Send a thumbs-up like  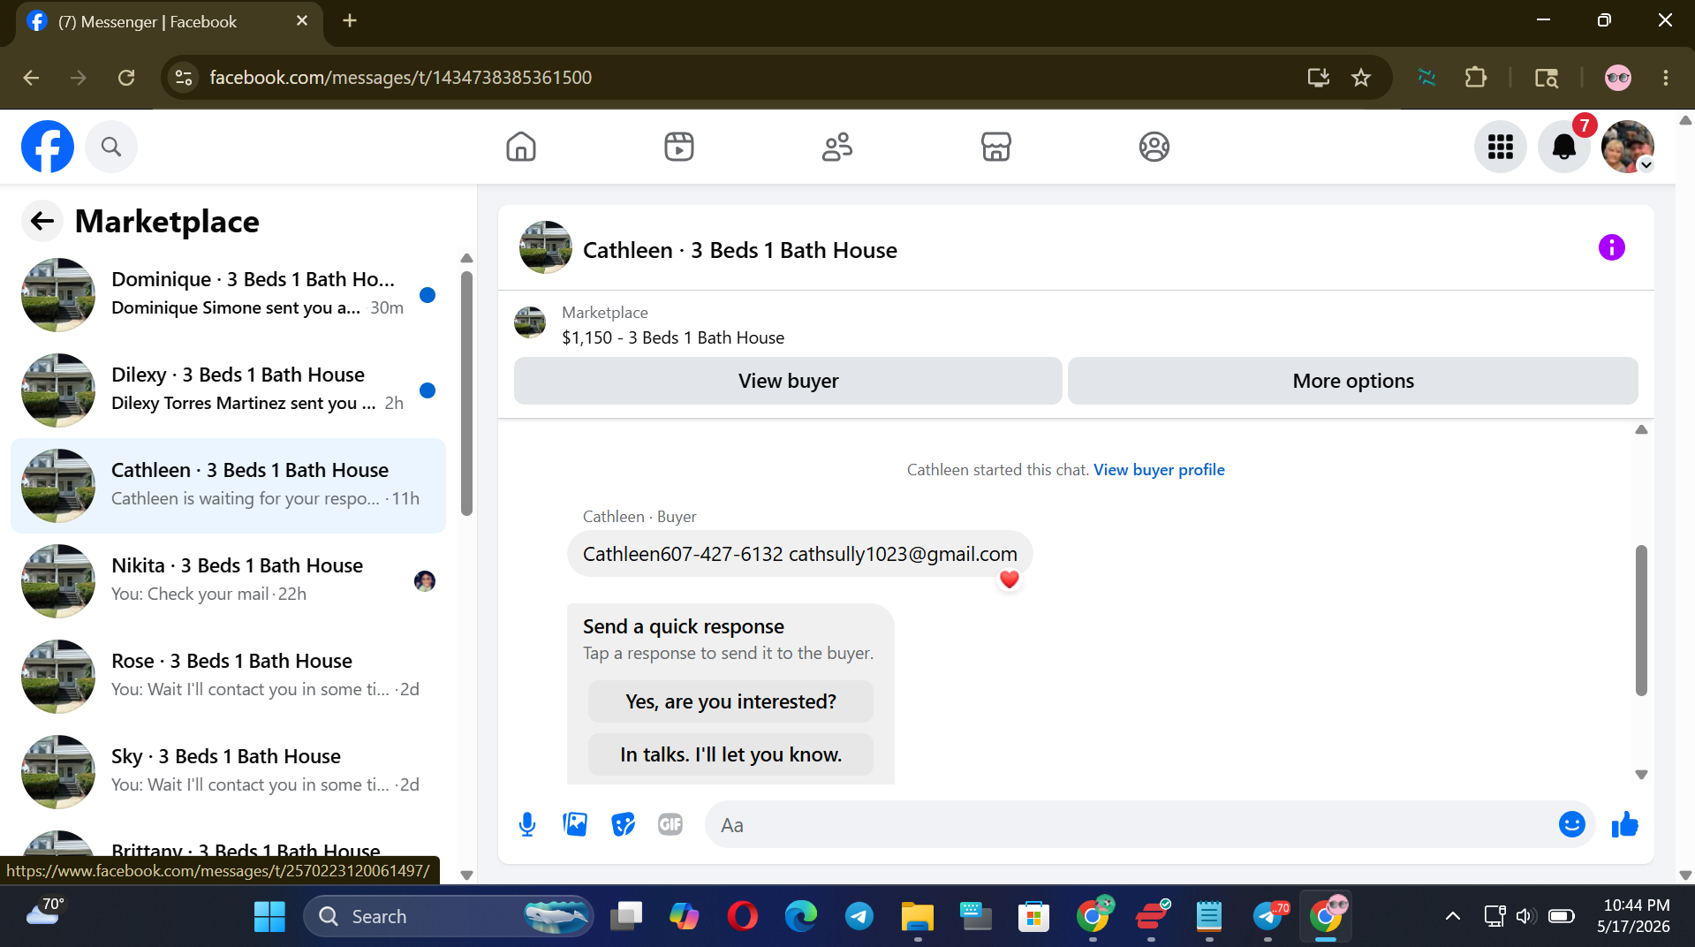[1625, 825]
